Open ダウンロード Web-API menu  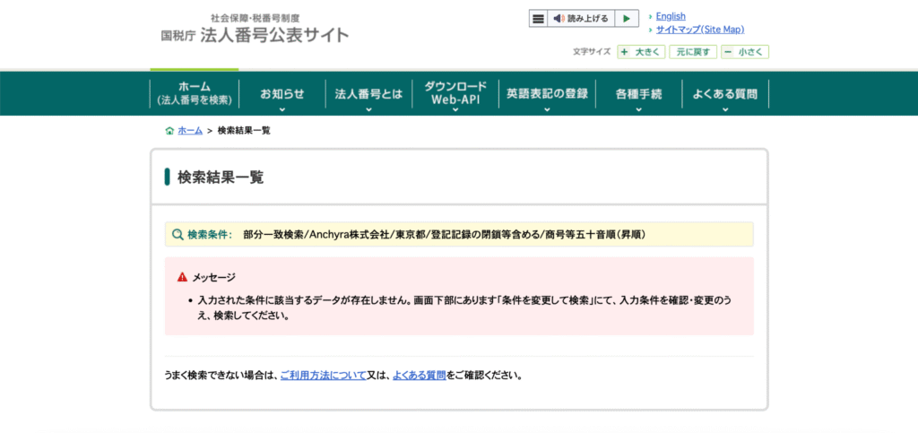[x=455, y=93]
